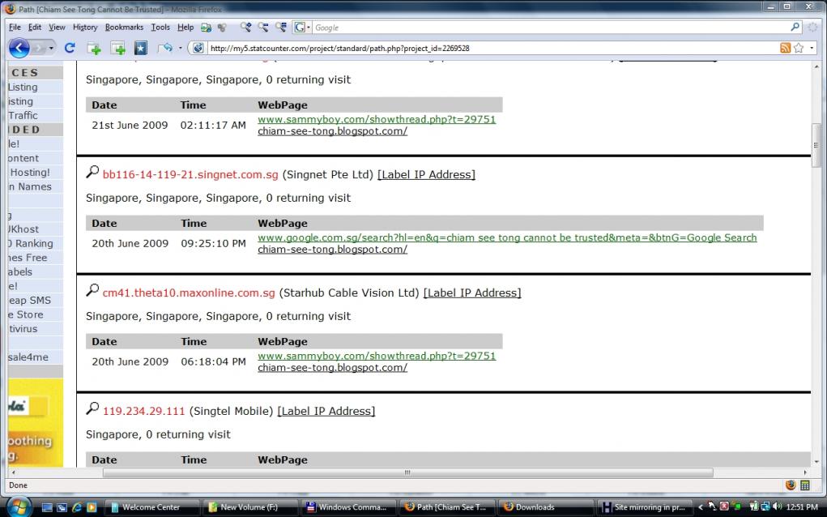
Task: Open the View menu
Action: [x=57, y=28]
